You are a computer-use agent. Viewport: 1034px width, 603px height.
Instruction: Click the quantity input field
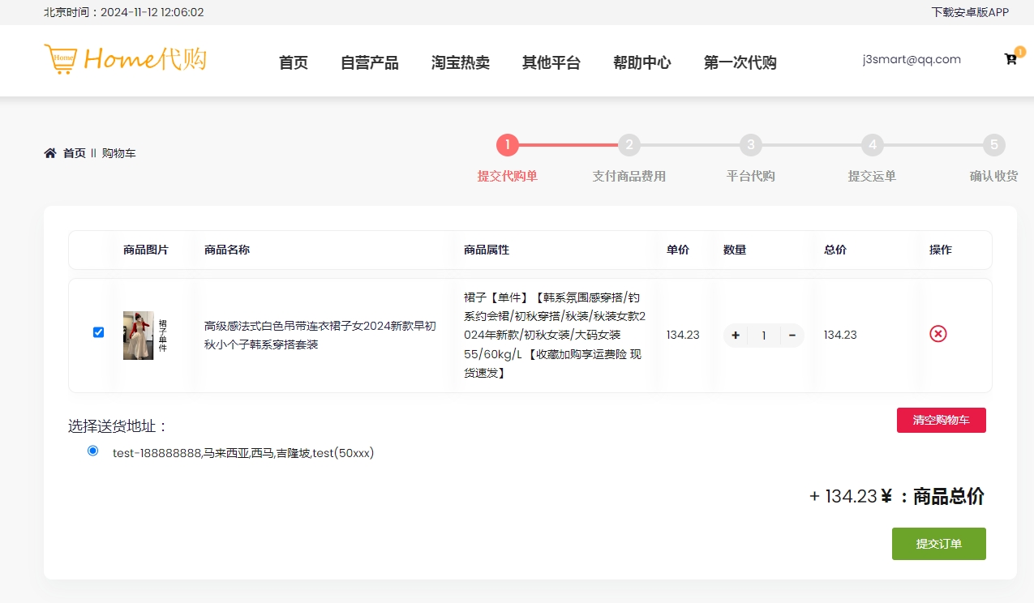pyautogui.click(x=763, y=336)
